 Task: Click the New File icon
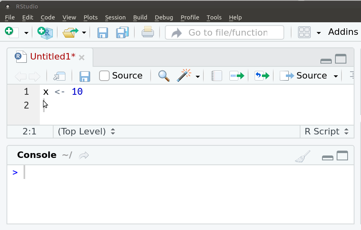11,32
